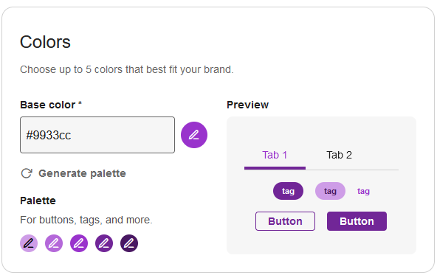Click the circular refresh arrow icon

27,173
